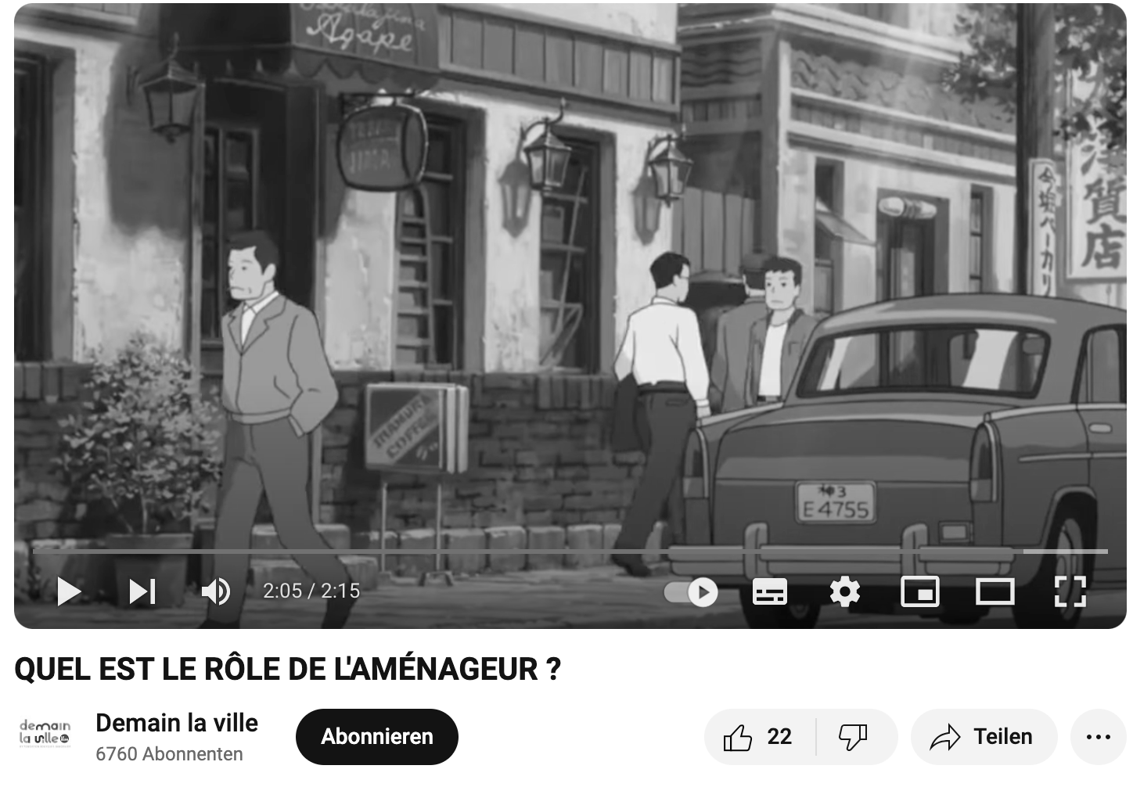The height and width of the screenshot is (787, 1133).
Task: Enter fullscreen mode
Action: coord(1070,592)
